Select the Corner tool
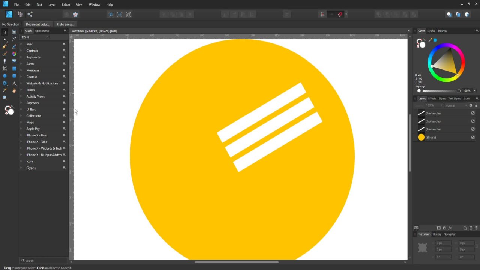Viewport: 480px width, 270px height. (x=14, y=39)
